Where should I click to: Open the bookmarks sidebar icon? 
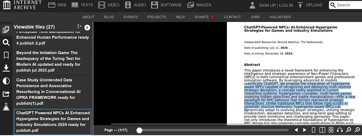tap(6, 55)
